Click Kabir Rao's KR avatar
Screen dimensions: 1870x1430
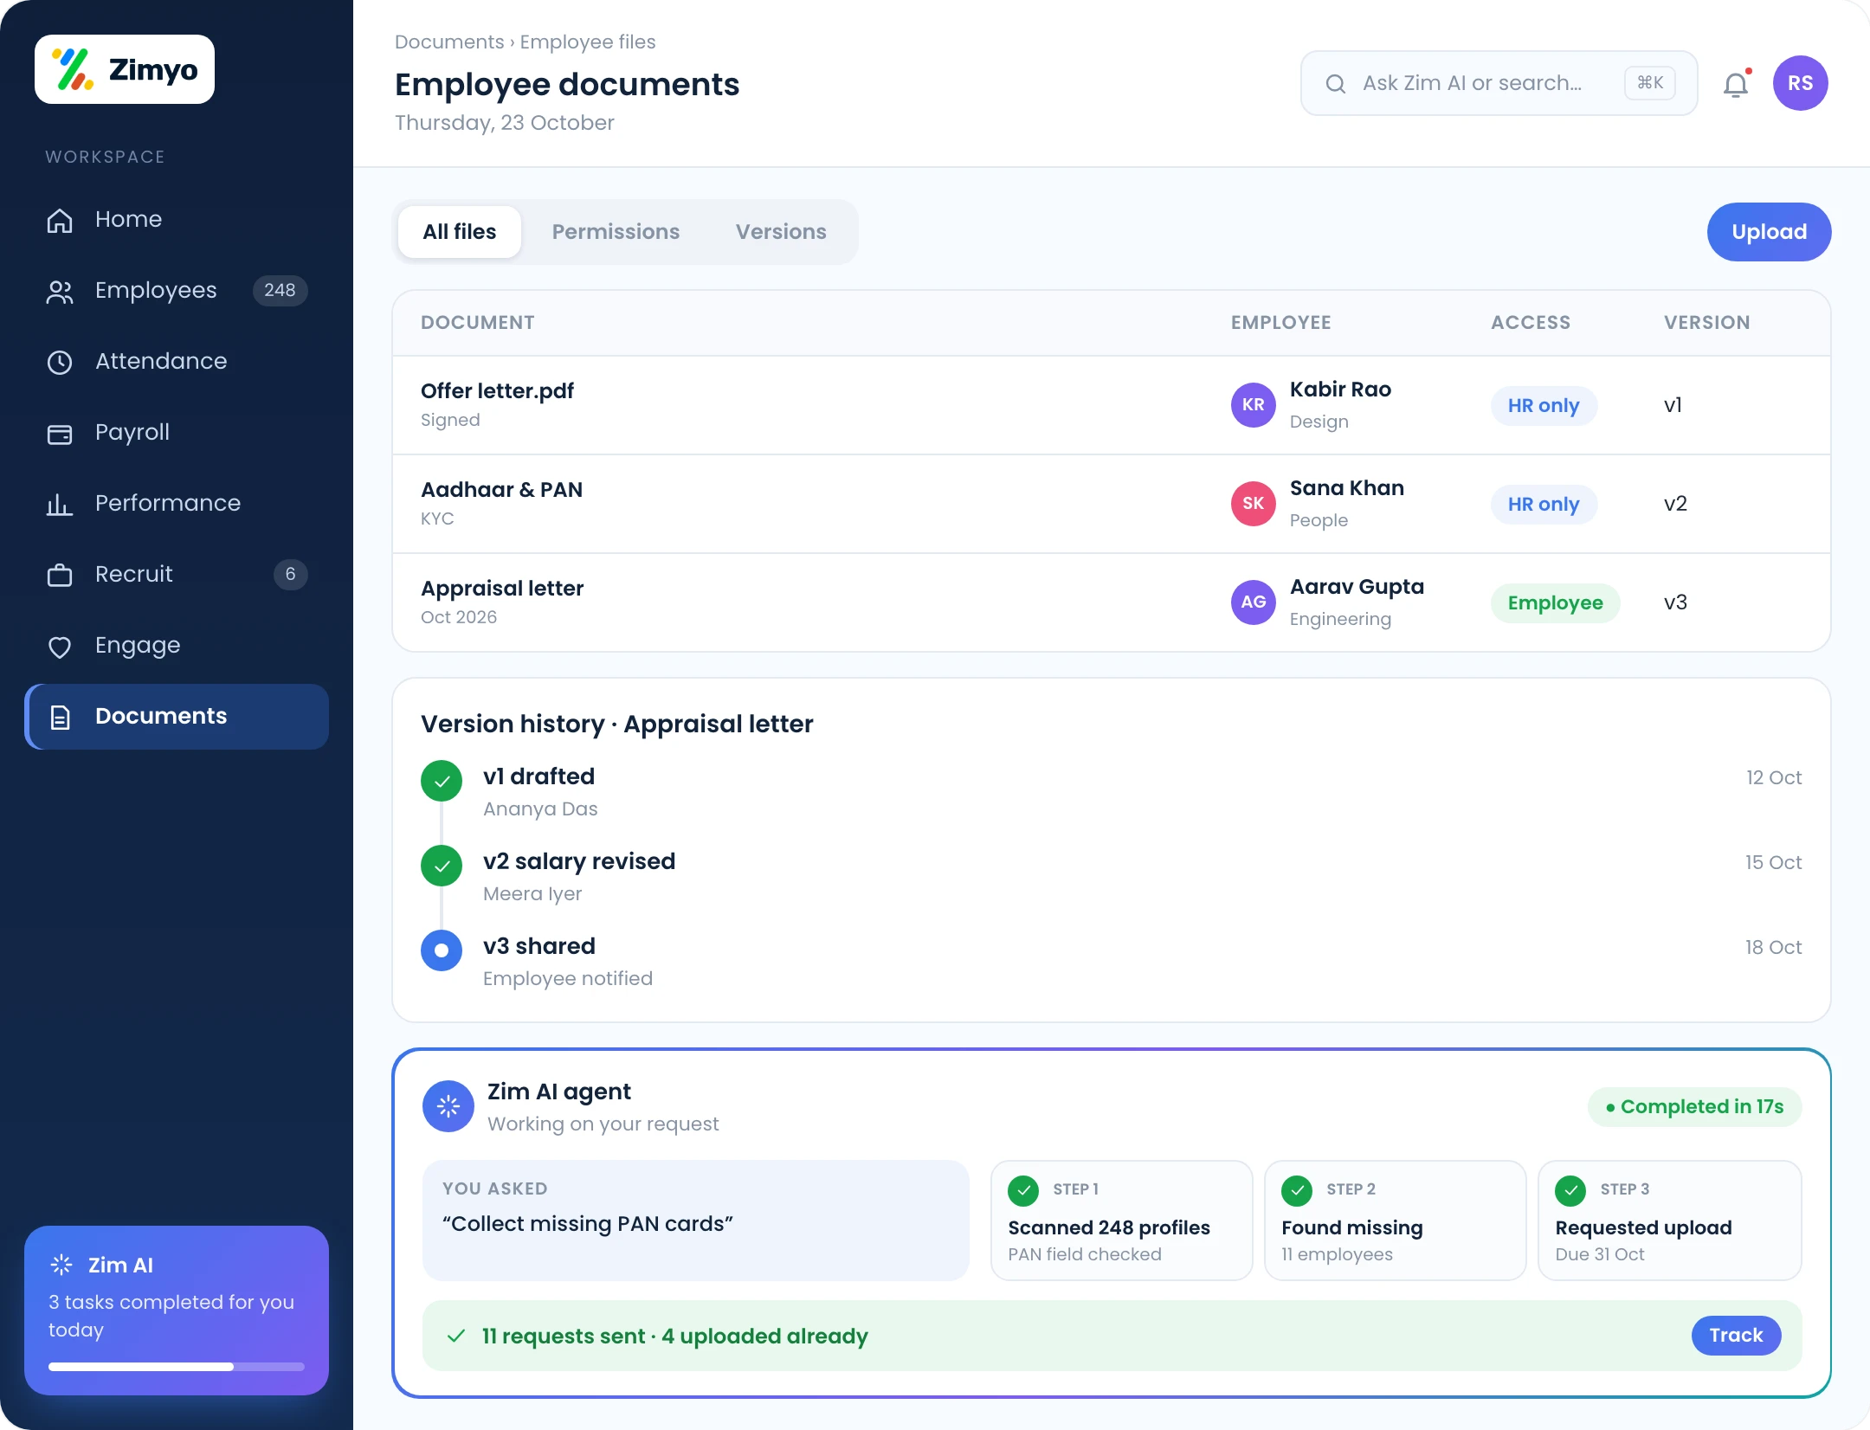click(1254, 405)
